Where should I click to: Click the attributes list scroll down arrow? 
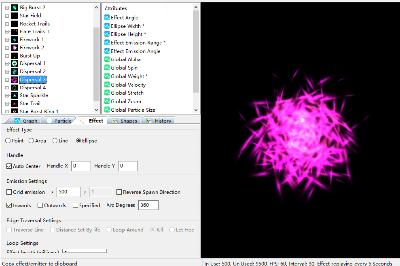196,110
